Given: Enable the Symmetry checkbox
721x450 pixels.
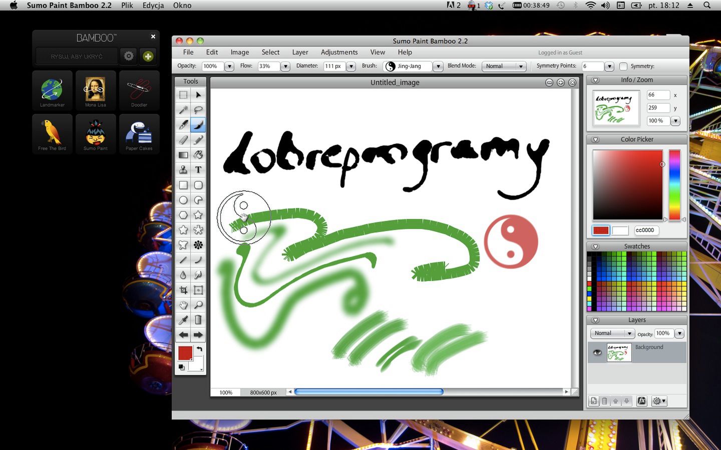Looking at the screenshot, I should click(x=623, y=66).
